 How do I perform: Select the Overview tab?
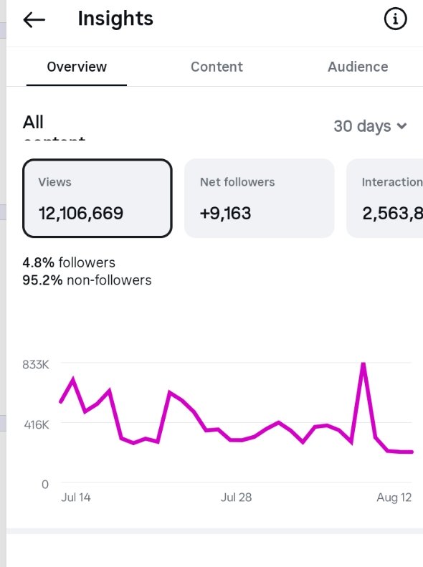(x=77, y=67)
